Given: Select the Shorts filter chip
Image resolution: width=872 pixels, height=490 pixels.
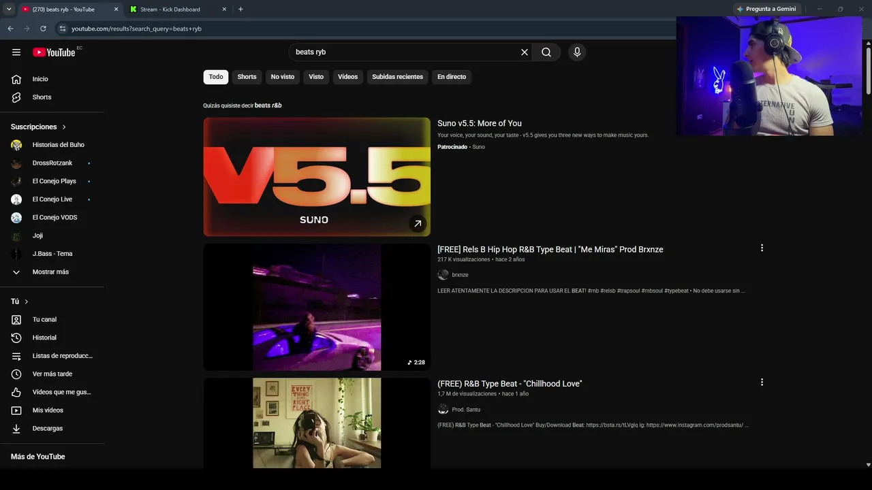Looking at the screenshot, I should (247, 77).
